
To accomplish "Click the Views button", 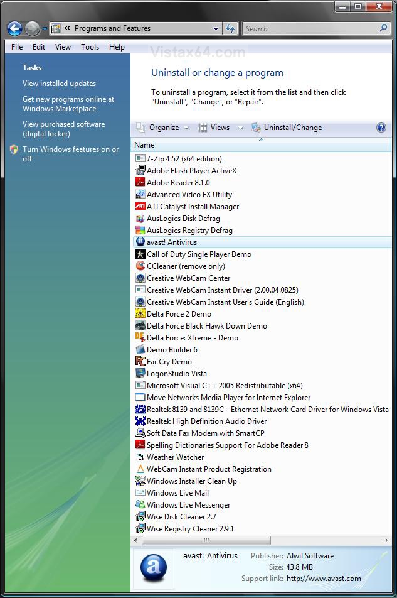I will pos(214,128).
